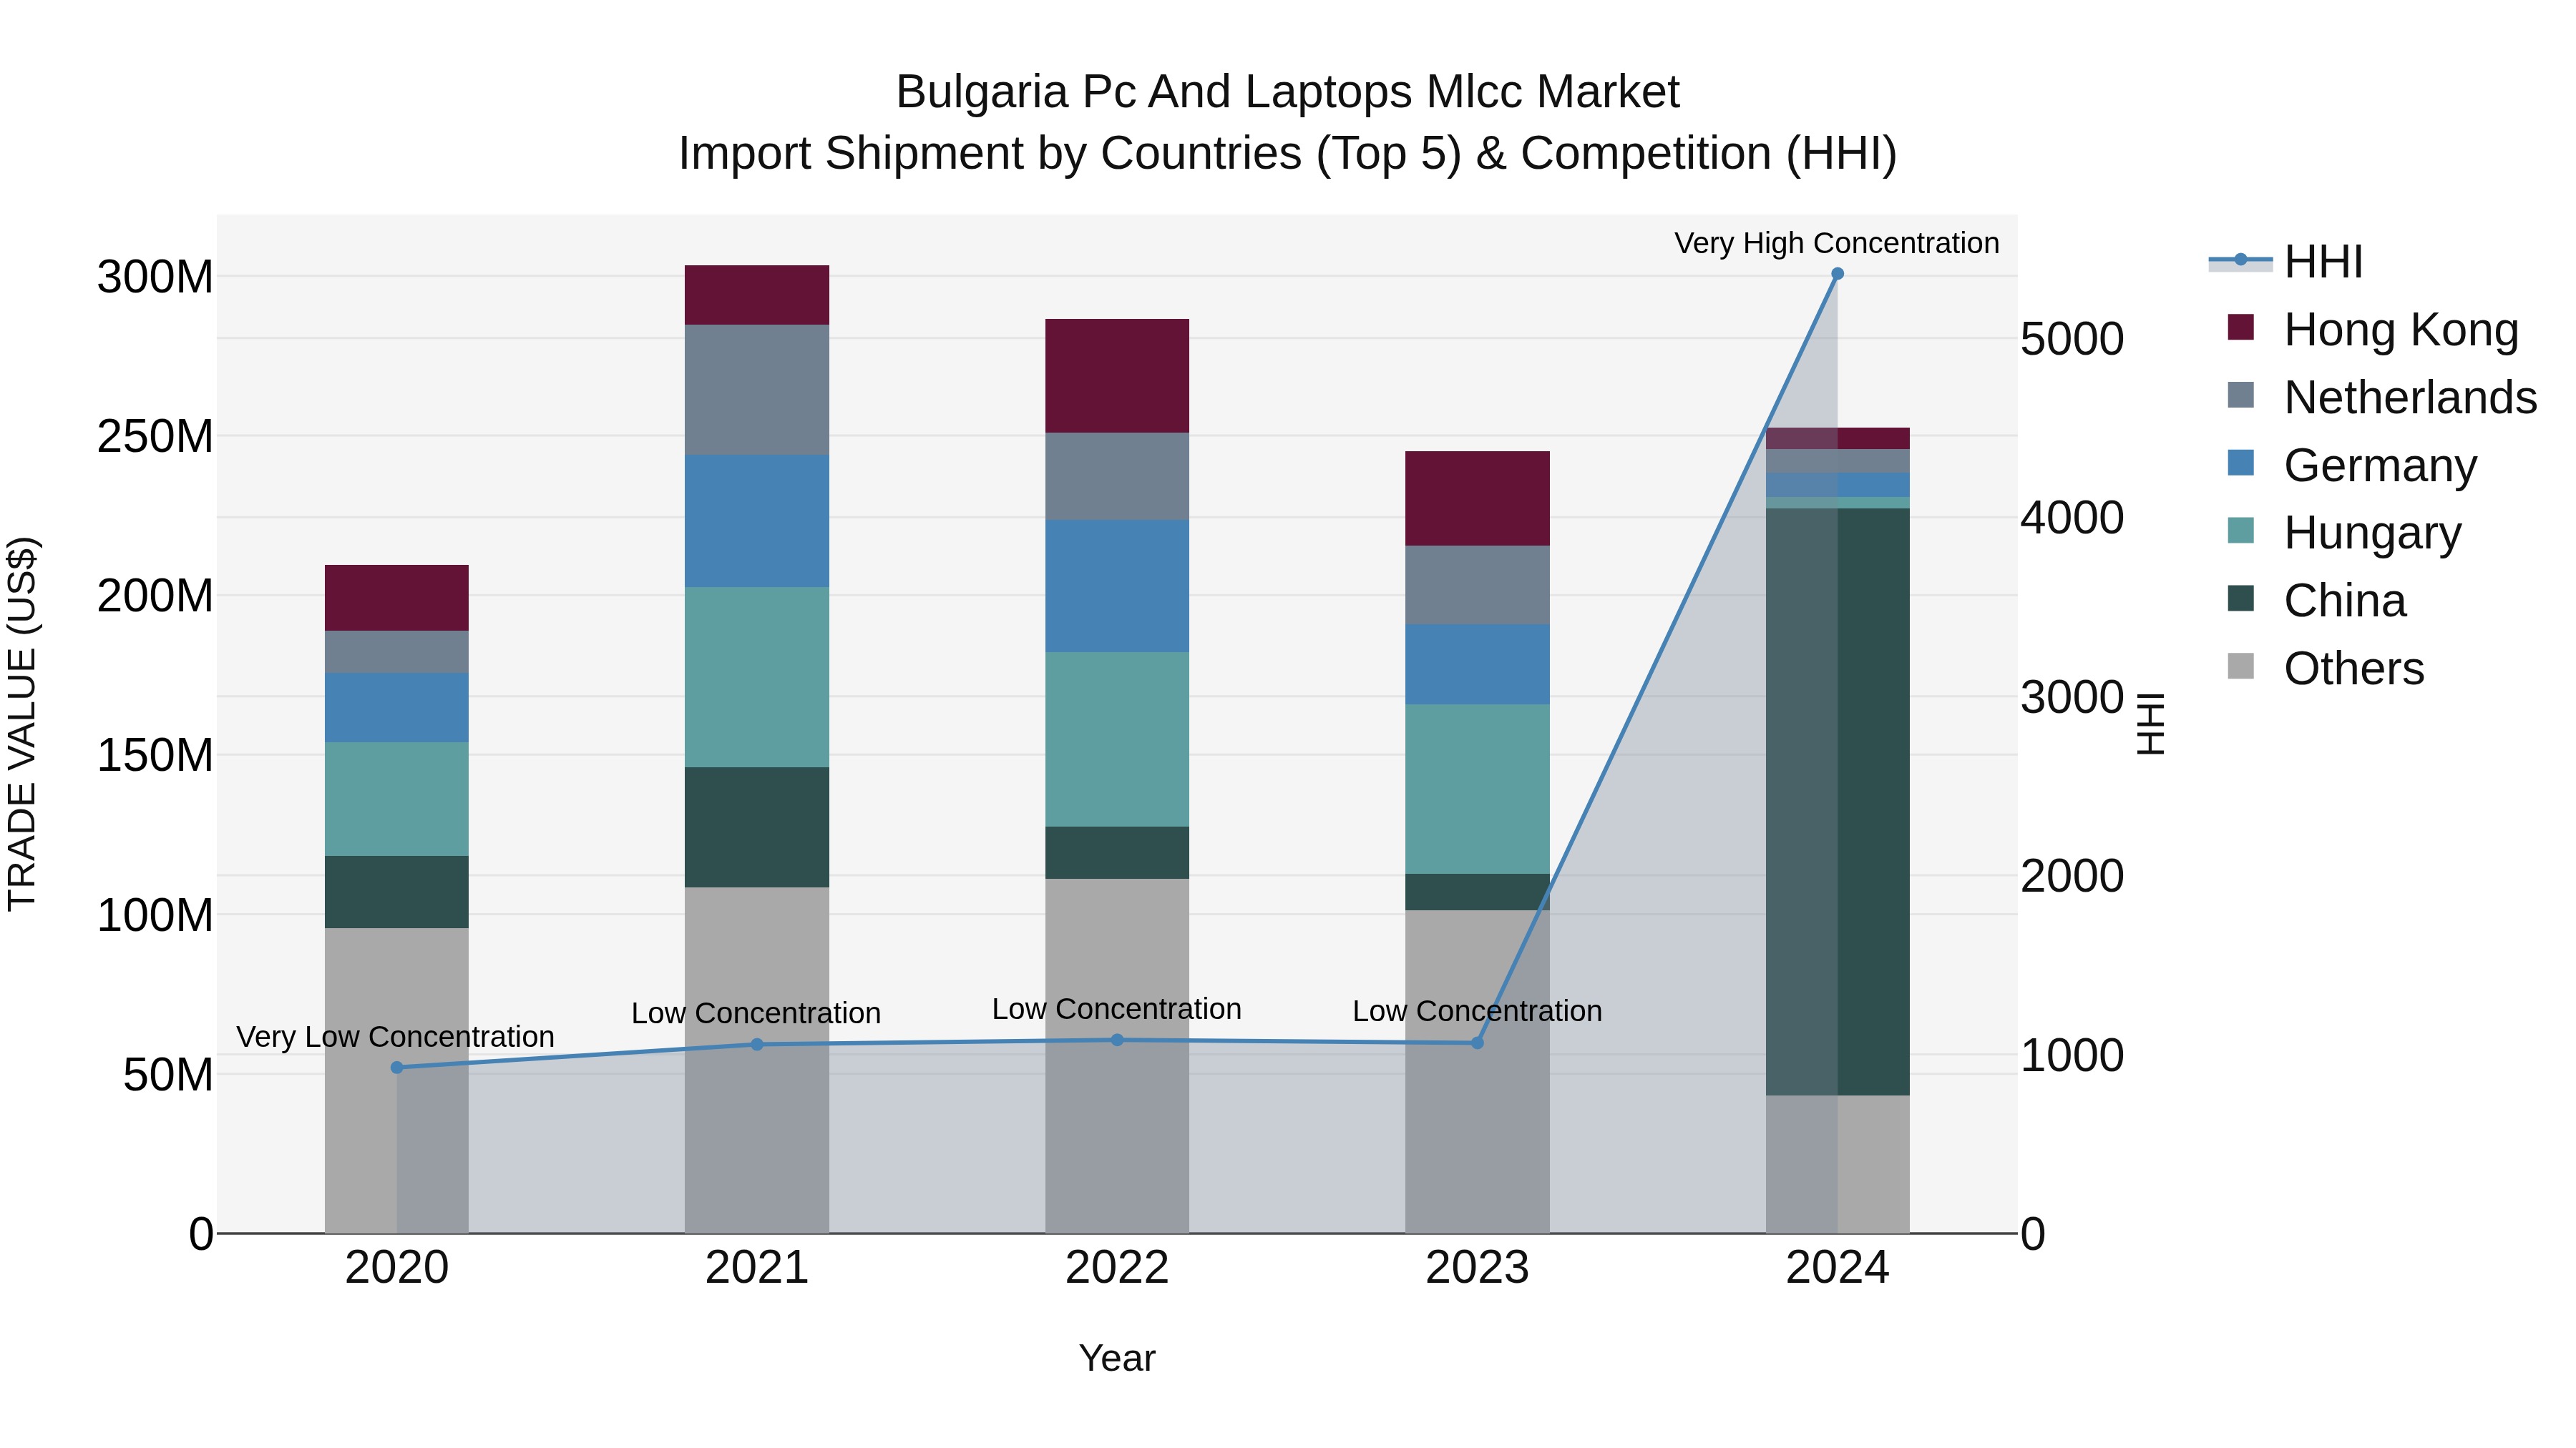Toggle Others series in legend

[x=2326, y=668]
